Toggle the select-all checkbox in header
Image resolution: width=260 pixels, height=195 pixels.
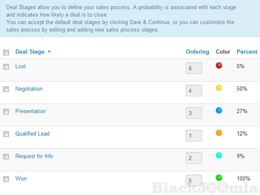(x=6, y=53)
